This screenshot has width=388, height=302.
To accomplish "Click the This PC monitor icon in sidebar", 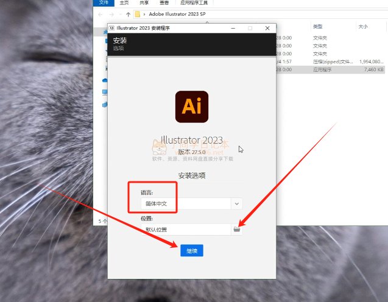I will coord(105,93).
